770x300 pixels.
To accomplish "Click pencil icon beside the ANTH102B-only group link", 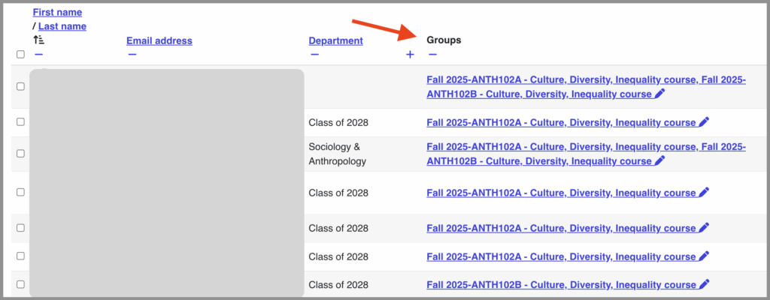I will (704, 284).
